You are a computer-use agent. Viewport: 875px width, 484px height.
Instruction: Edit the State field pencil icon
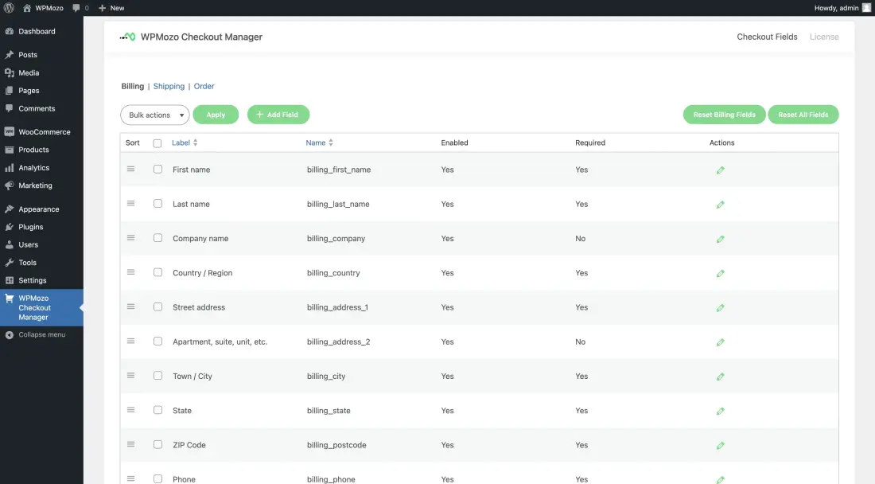(721, 412)
